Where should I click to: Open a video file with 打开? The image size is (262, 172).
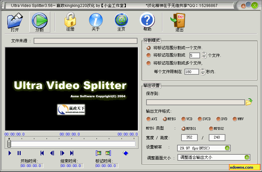tap(15, 22)
